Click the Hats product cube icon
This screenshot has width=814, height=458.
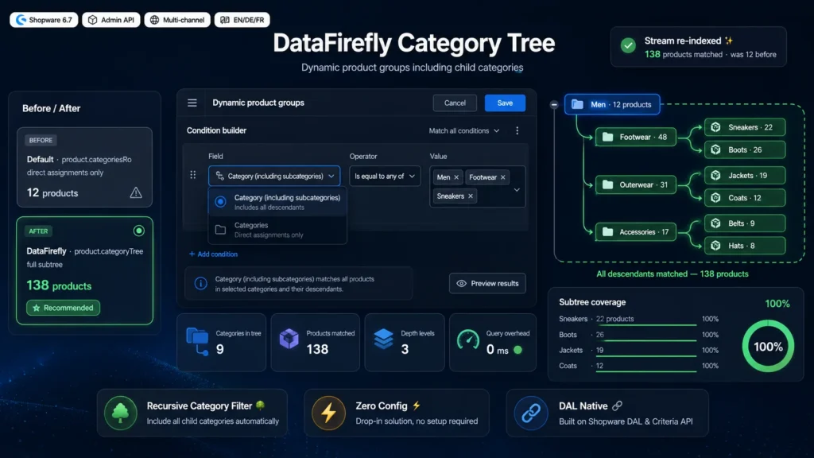pyautogui.click(x=716, y=246)
